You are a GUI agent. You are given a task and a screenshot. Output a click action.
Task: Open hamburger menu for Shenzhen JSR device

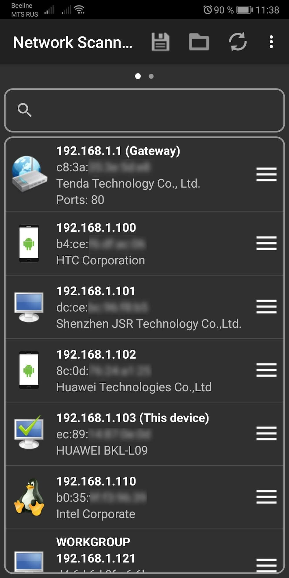[x=266, y=307]
